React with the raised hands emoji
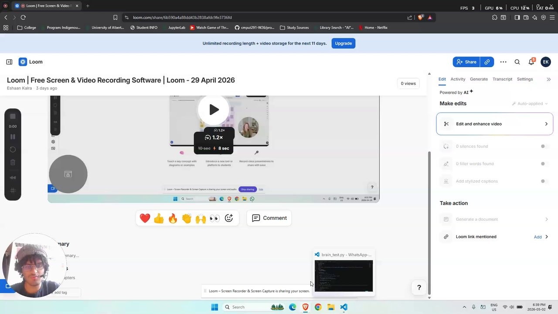 (201, 218)
